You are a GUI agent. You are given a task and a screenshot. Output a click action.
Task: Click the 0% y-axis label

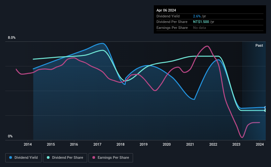(10, 136)
